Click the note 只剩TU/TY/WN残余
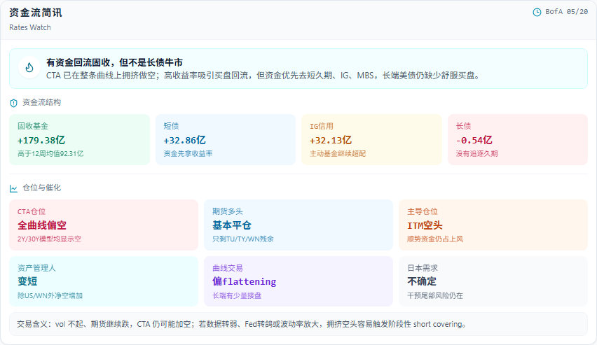The height and width of the screenshot is (345, 597). 243,239
